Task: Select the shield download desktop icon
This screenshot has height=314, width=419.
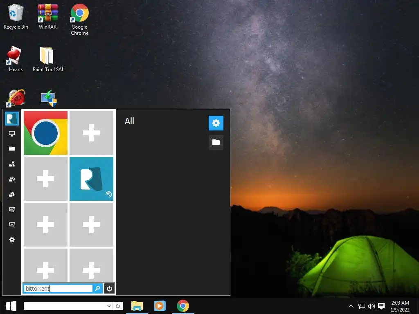Action: [49, 99]
